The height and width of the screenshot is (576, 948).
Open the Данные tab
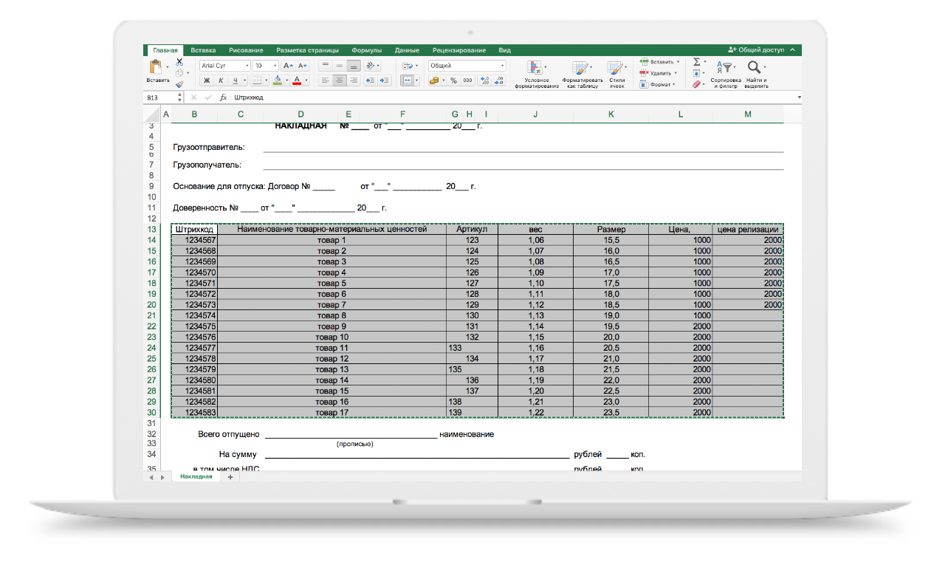pos(407,50)
